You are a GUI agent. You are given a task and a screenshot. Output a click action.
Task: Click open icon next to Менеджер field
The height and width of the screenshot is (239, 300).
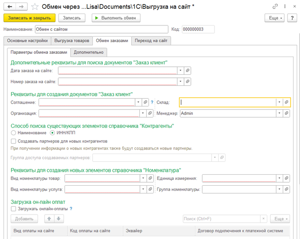coord(287,113)
